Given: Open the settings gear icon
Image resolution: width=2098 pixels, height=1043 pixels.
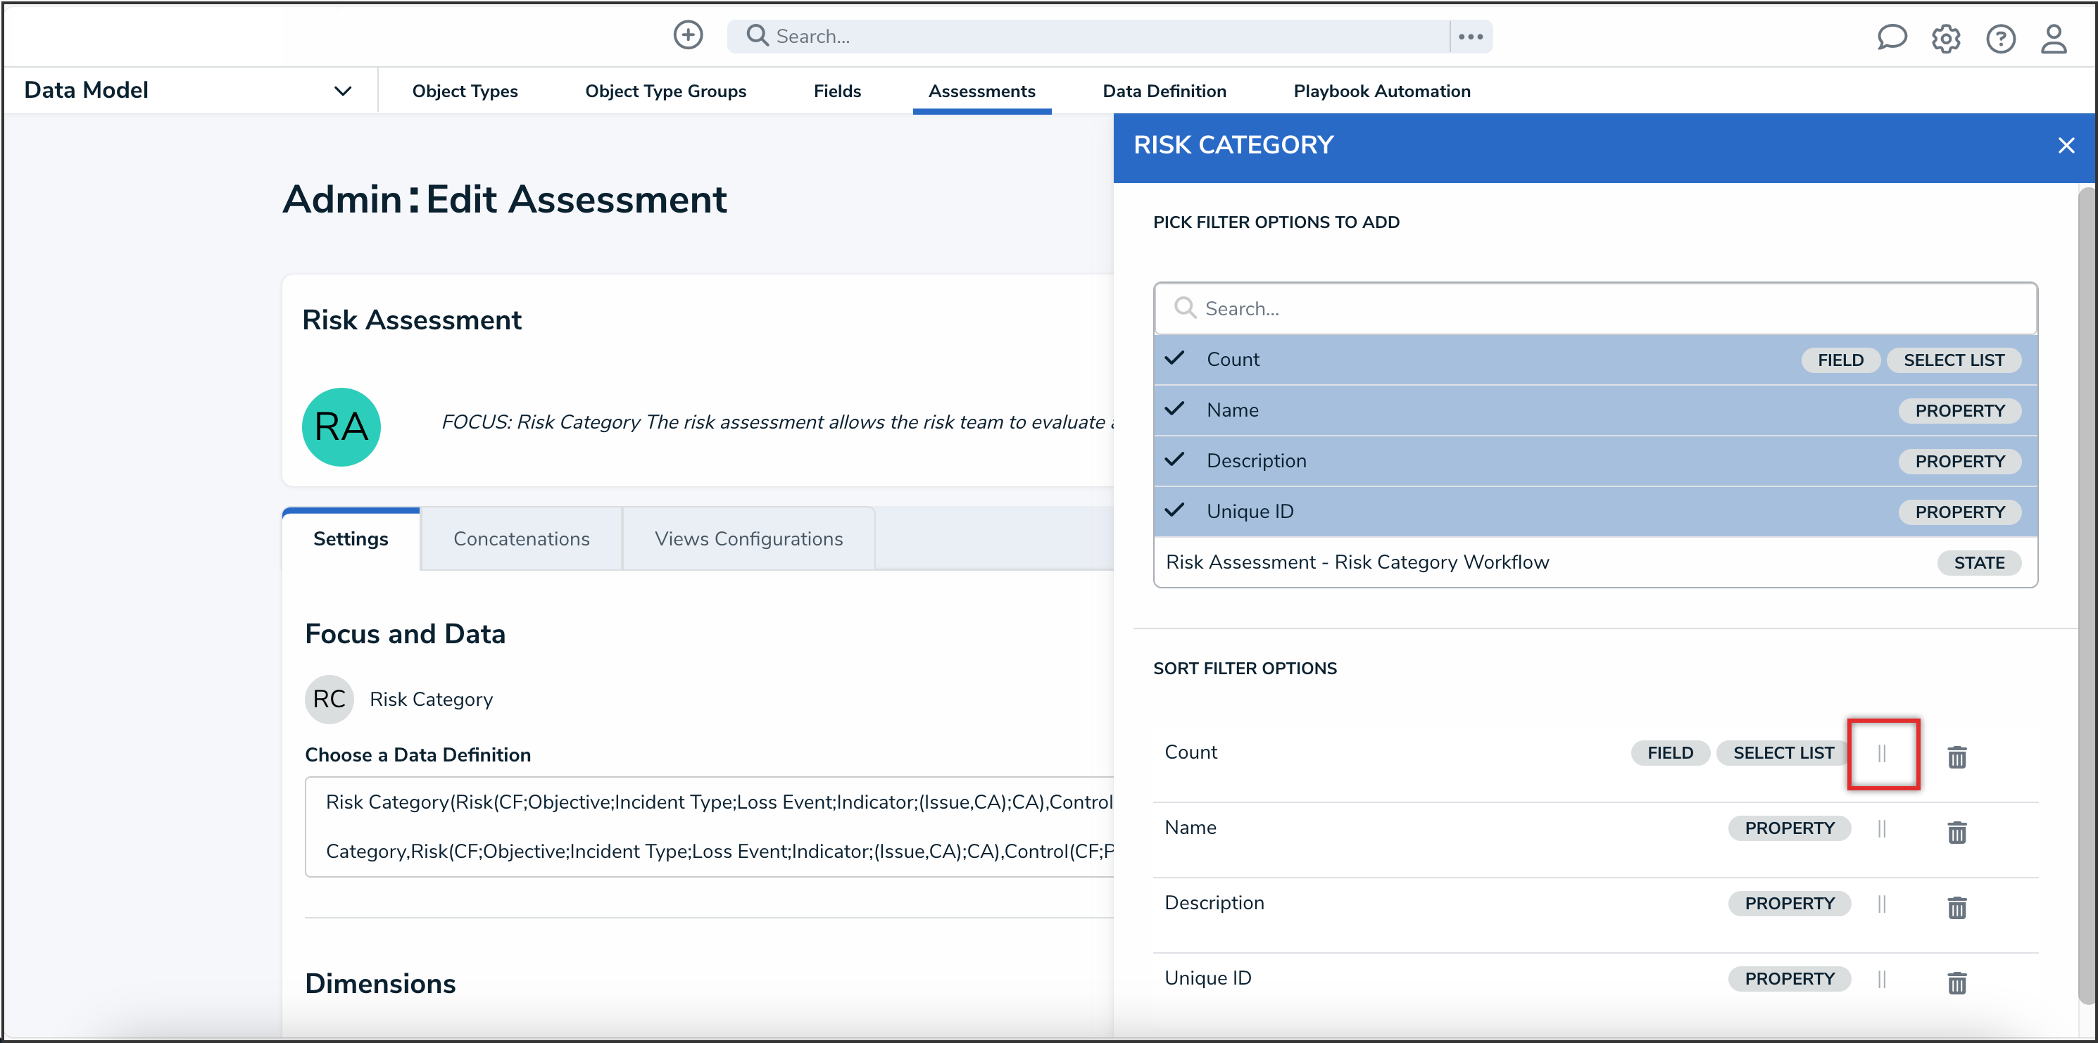Looking at the screenshot, I should [1946, 38].
